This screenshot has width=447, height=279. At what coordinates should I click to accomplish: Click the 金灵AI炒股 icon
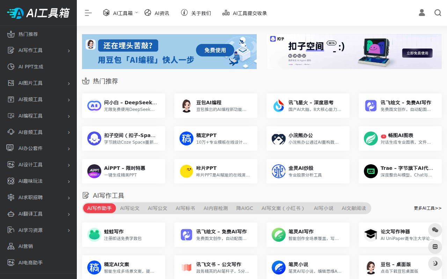click(279, 171)
